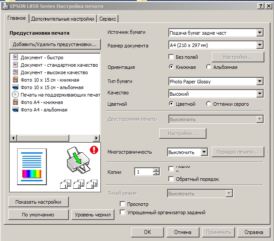274x241 pixels.
Task: Click the question mark help button in title bar
Action: [260, 6]
